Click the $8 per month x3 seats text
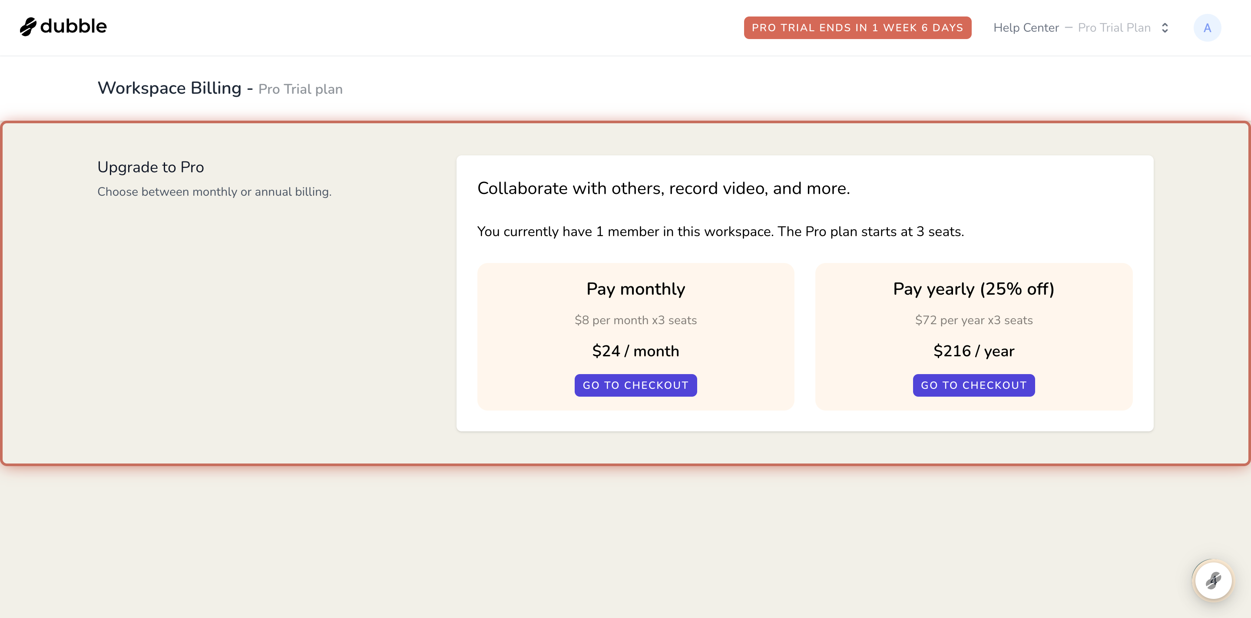This screenshot has height=618, width=1251. pos(635,320)
